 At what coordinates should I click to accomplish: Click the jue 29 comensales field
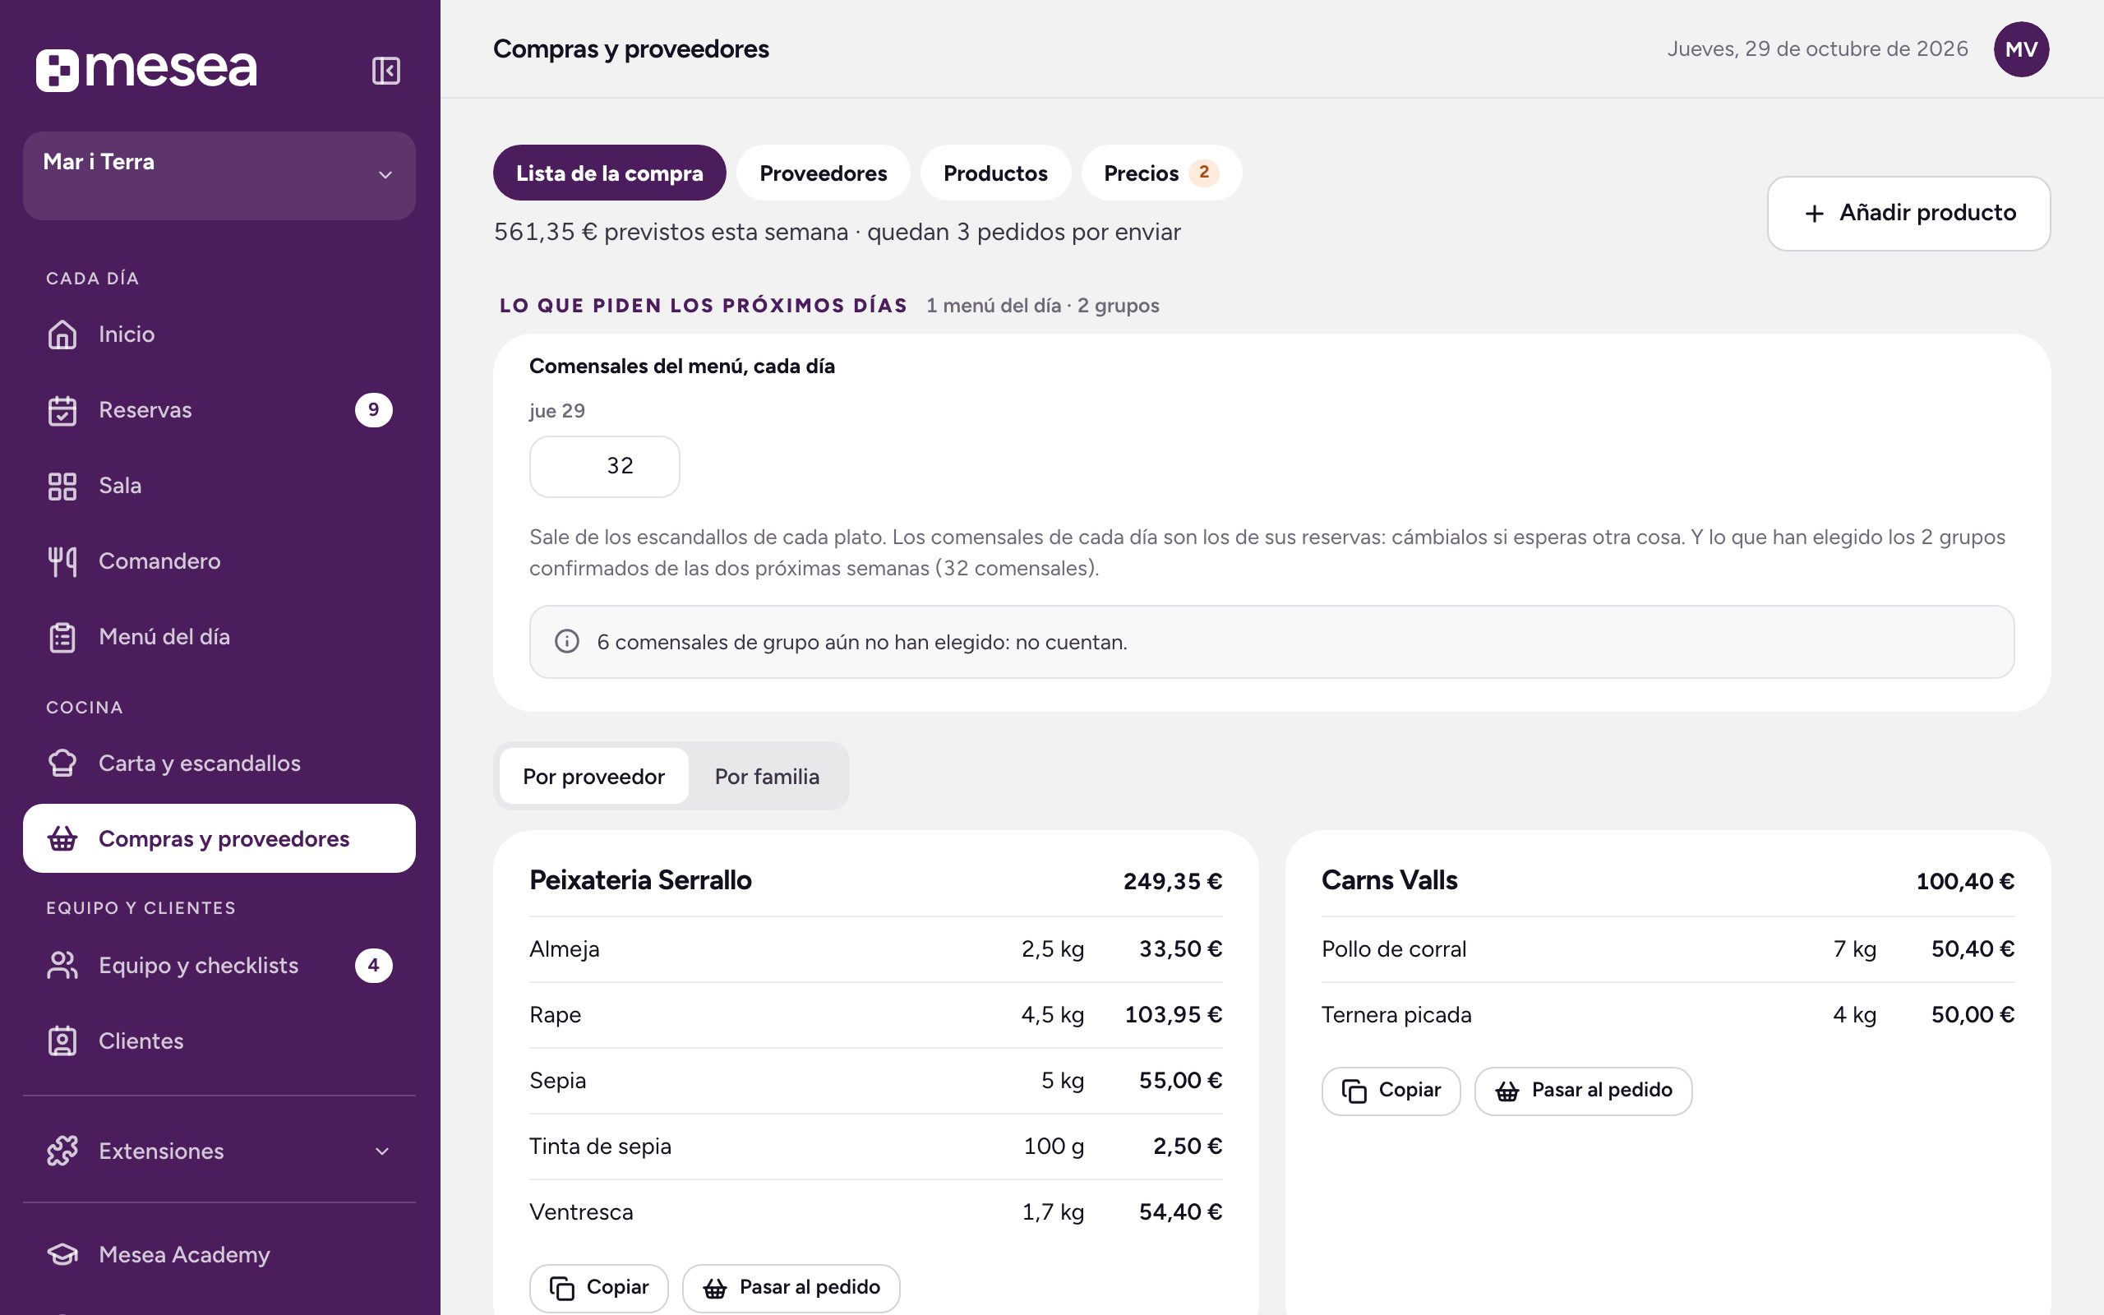[604, 466]
